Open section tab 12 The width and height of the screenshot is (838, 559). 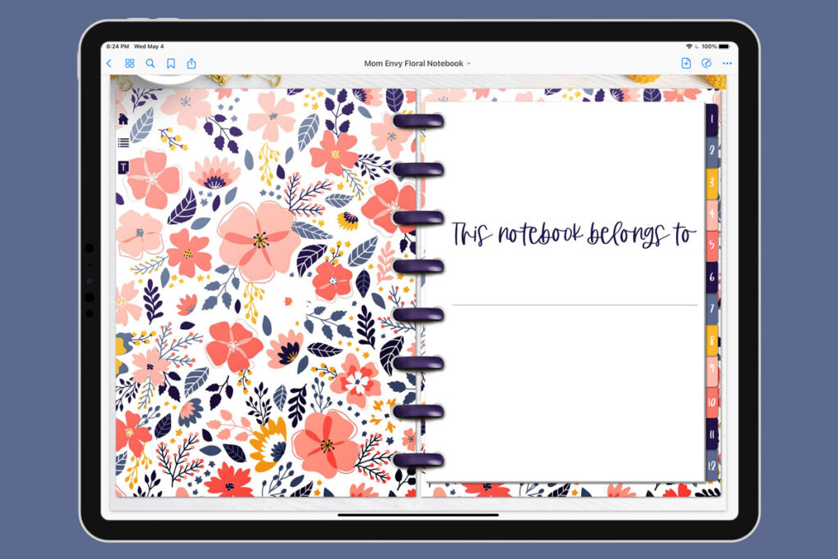[x=711, y=465]
